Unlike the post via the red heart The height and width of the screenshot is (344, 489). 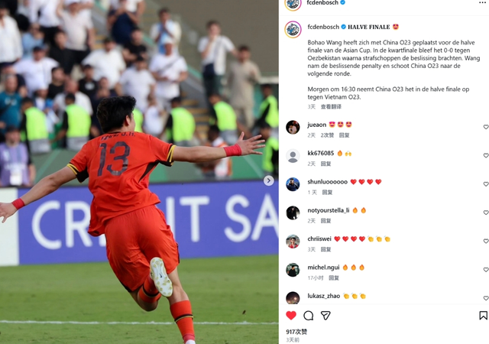[291, 316]
